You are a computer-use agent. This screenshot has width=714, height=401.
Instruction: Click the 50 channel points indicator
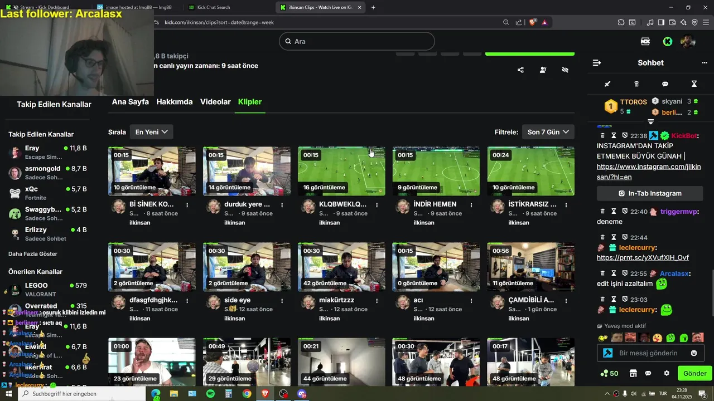click(x=609, y=373)
